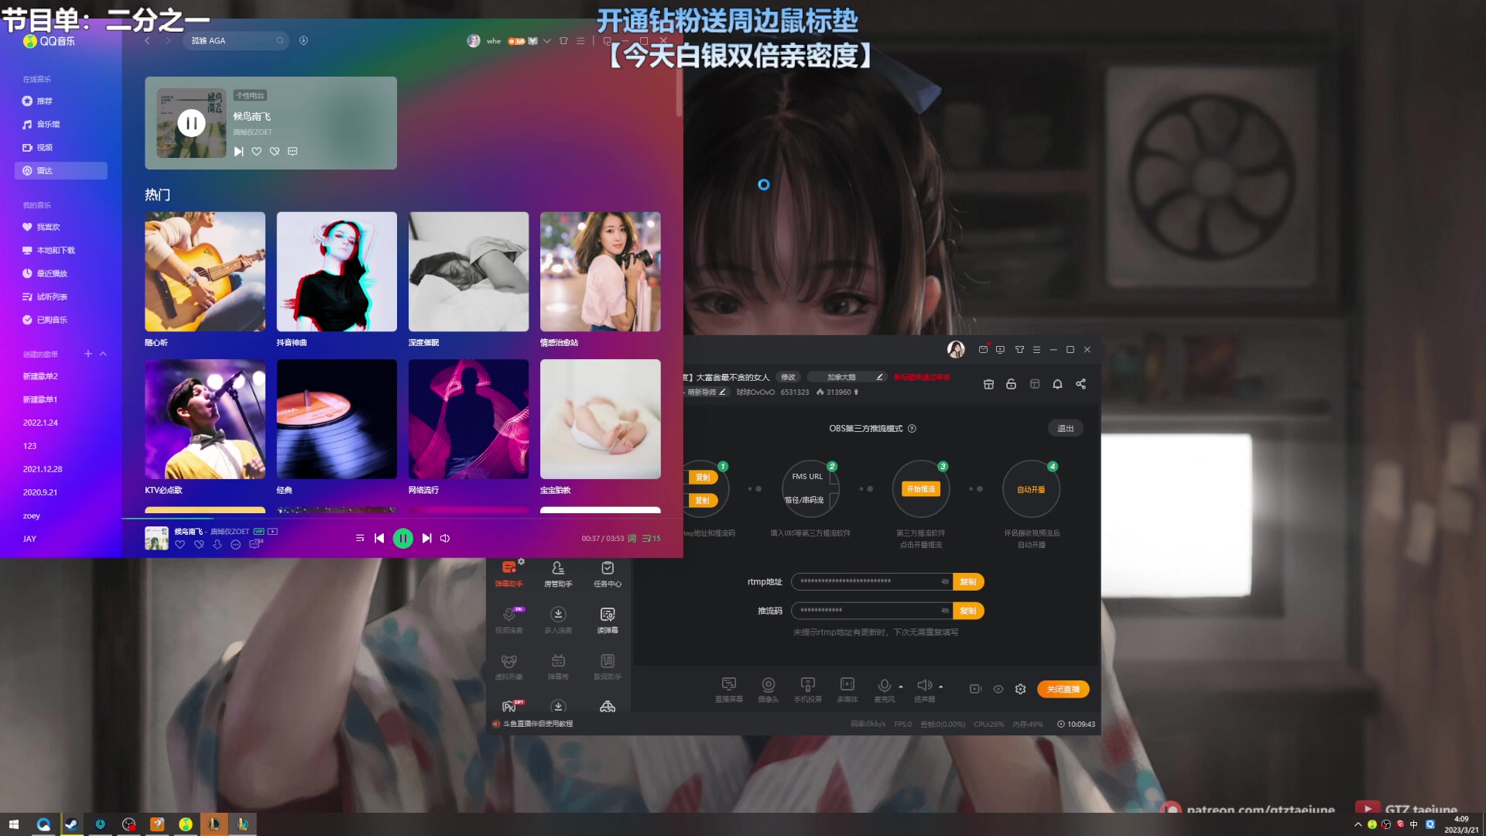Edit the 加拿大鹅 category selector
The width and height of the screenshot is (1486, 836).
click(x=847, y=378)
